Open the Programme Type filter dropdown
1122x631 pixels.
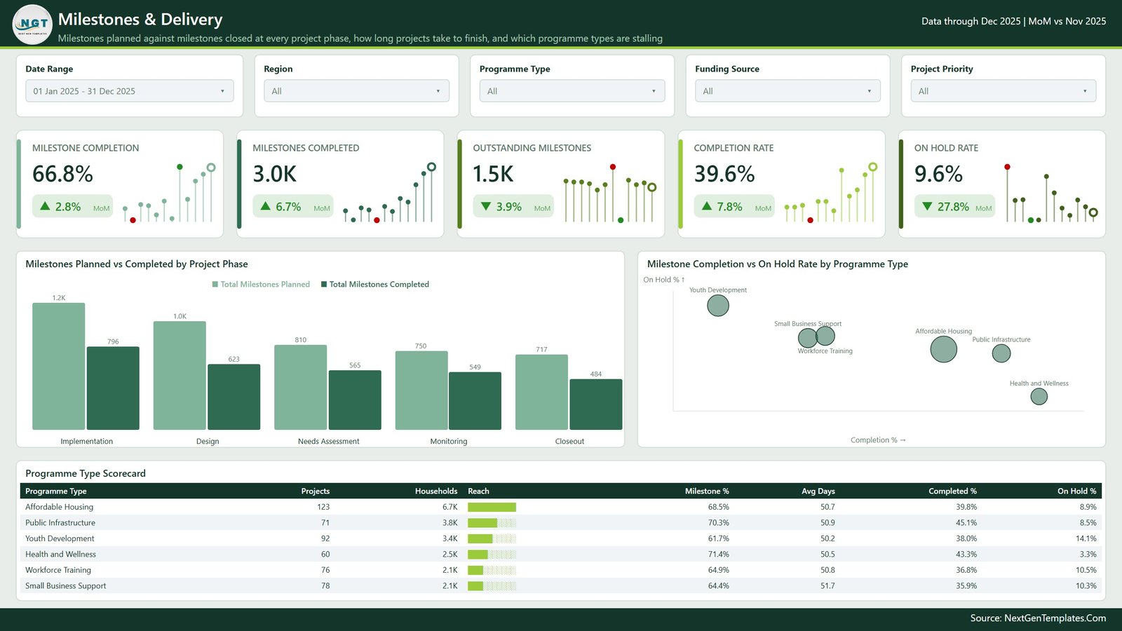coord(572,91)
